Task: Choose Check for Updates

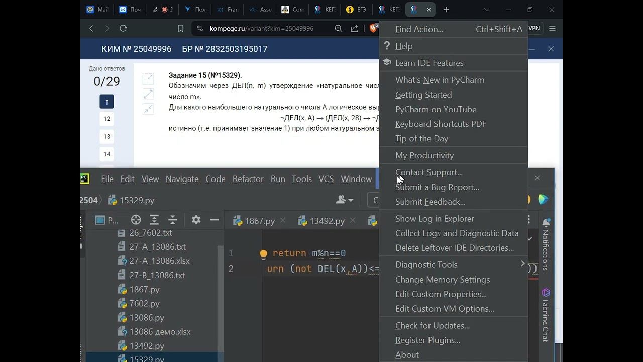Action: pyautogui.click(x=454, y=325)
